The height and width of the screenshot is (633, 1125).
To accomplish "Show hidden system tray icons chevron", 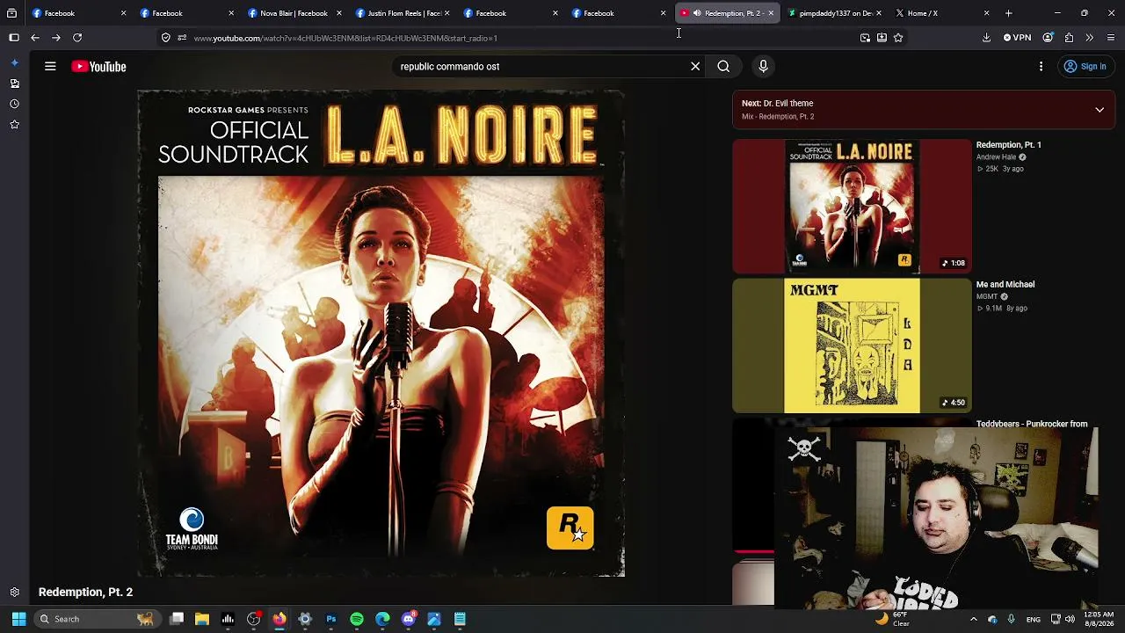I will point(972,619).
